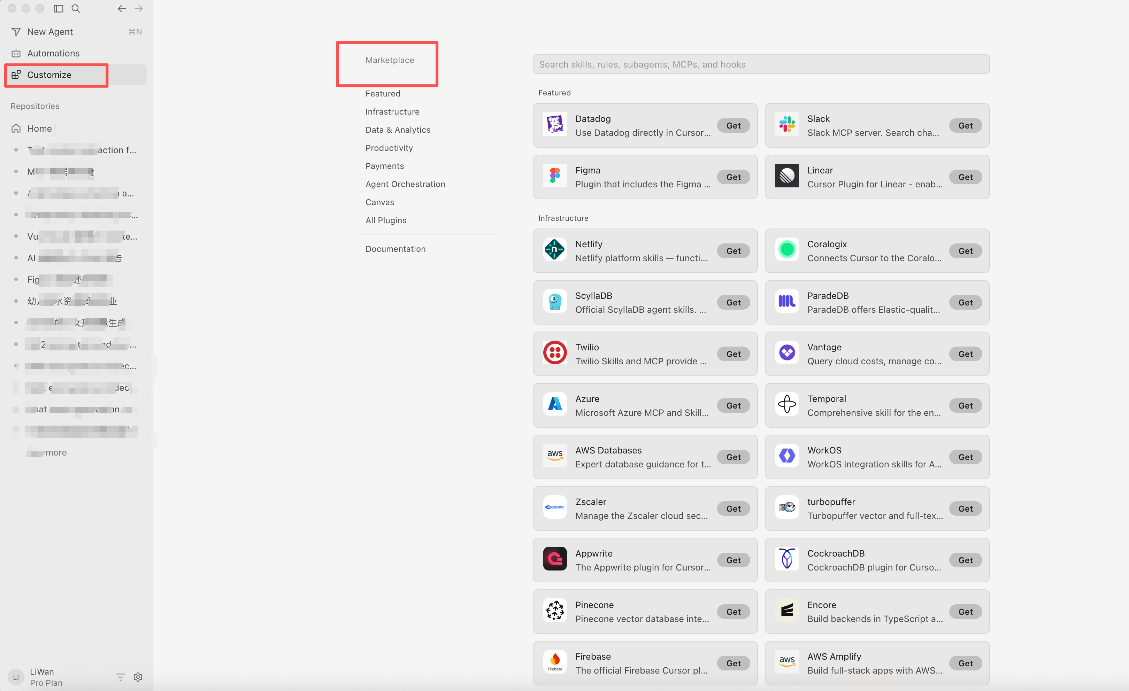Get the Datadog plugin
The image size is (1129, 691).
pos(733,125)
